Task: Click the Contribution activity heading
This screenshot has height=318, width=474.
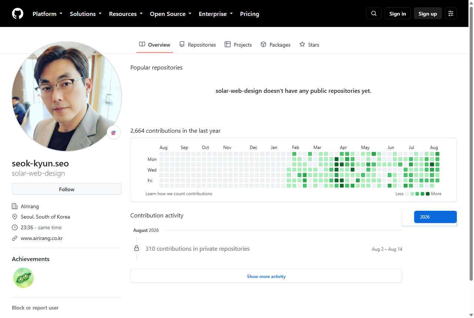Action: (157, 215)
